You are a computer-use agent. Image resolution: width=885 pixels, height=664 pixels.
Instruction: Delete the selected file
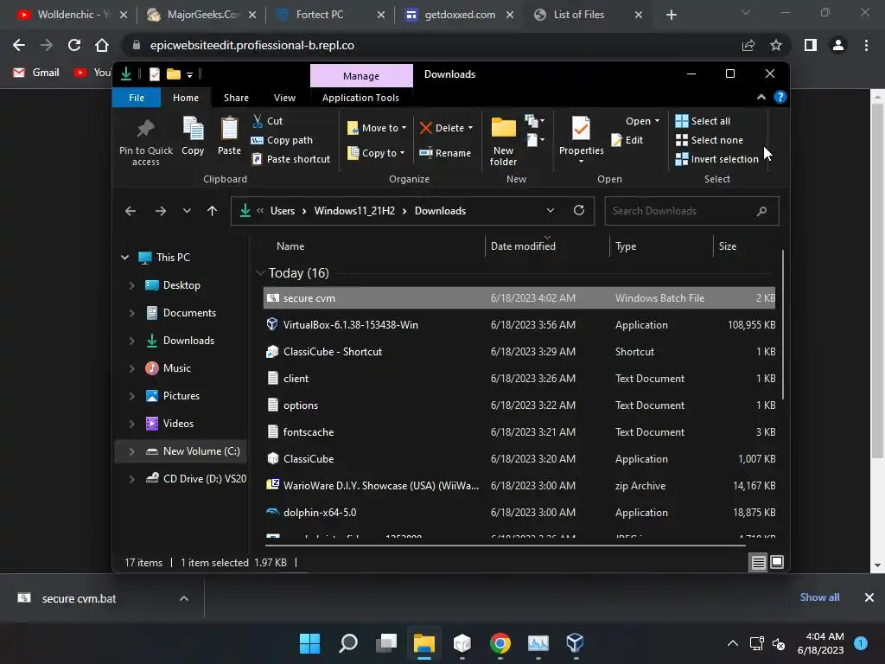(447, 128)
